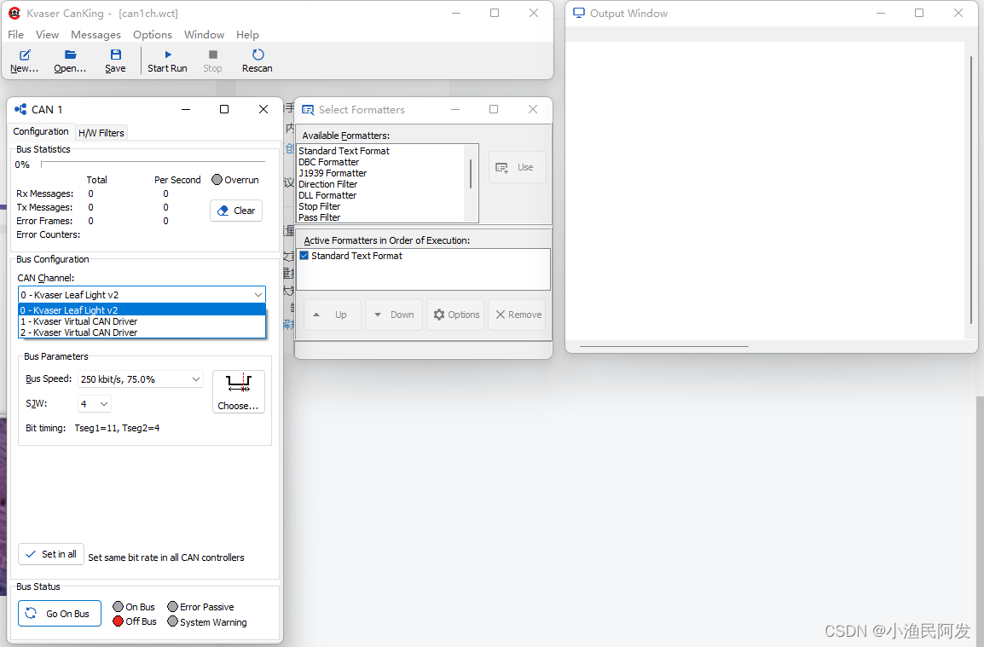The height and width of the screenshot is (647, 984).
Task: Remove the active formatter
Action: coord(517,315)
